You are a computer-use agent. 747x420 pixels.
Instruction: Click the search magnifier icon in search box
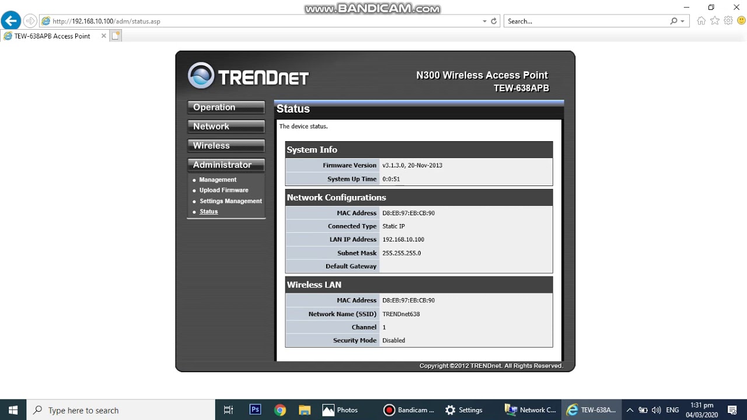click(x=674, y=21)
